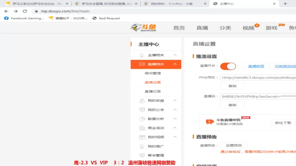This screenshot has height=166, width=296.
Task: Click the building icon beside 商业活动
Action: tap(142, 128)
